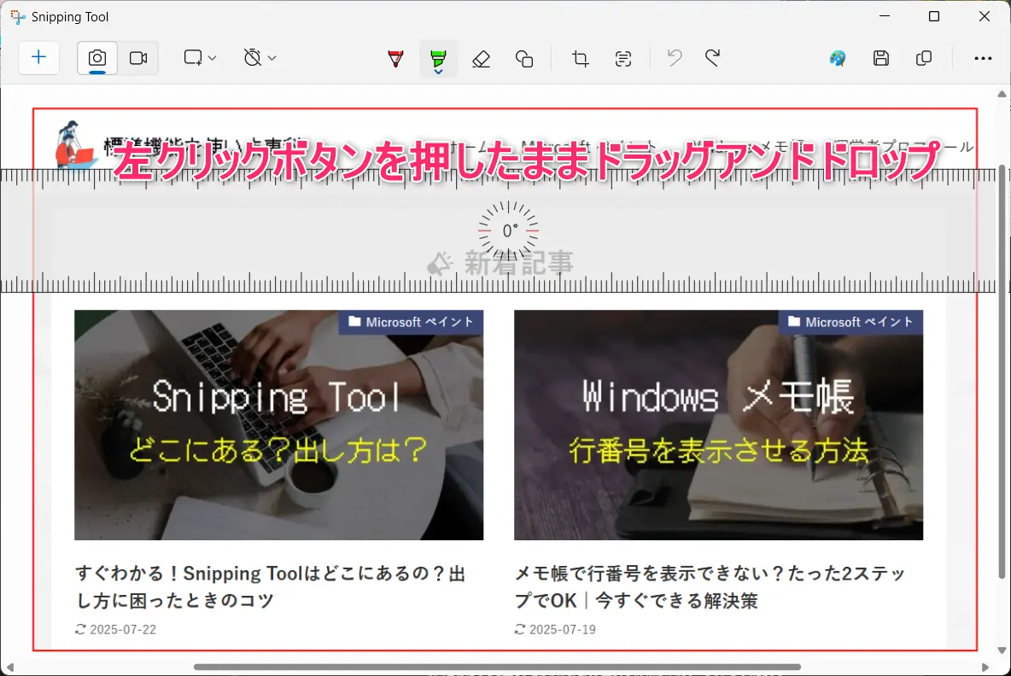Select the Snip camera mode
The height and width of the screenshot is (676, 1011).
(x=97, y=58)
